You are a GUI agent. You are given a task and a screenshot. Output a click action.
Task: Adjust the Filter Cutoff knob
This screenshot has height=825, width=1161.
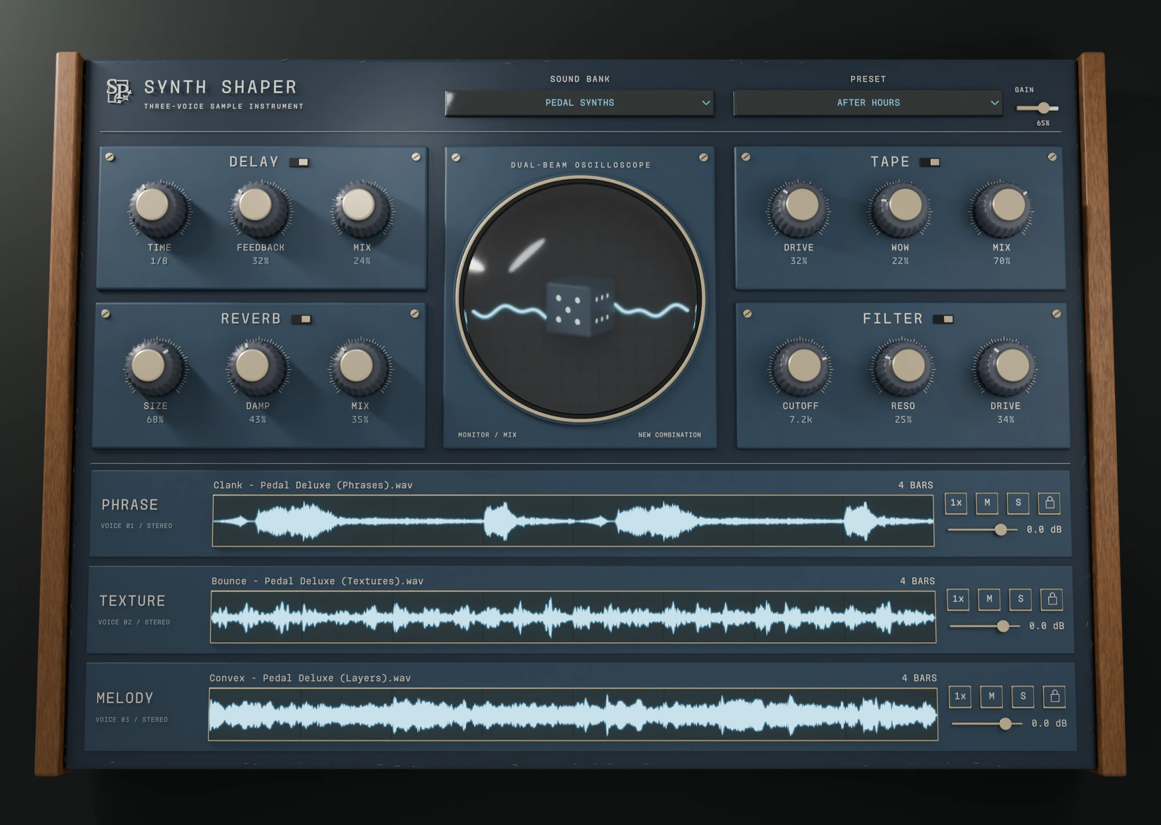tap(800, 368)
